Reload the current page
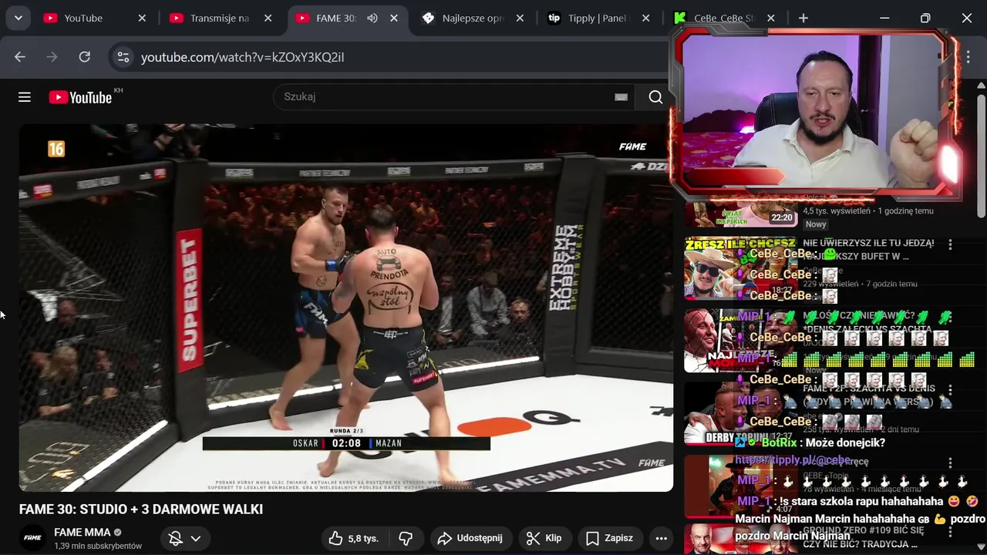 (85, 57)
